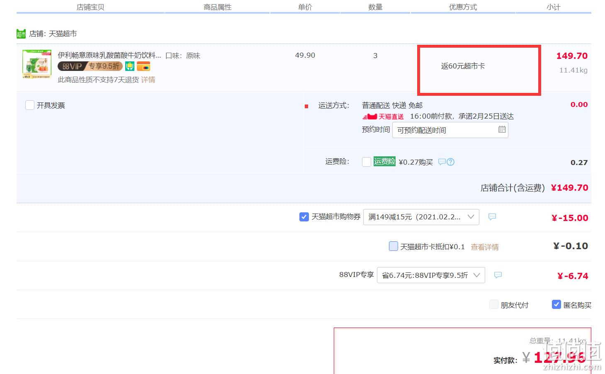Click the green 运费险 tag

[384, 162]
